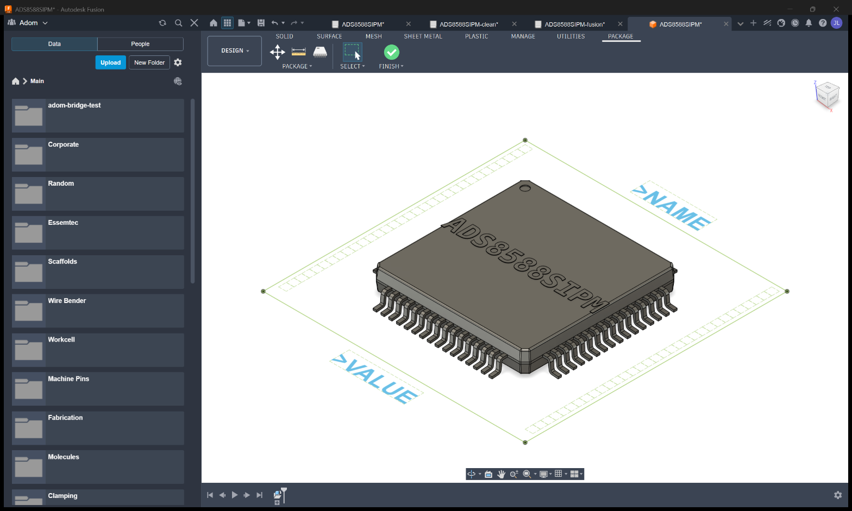Open the notifications bell
Viewport: 852px width, 511px height.
[809, 23]
